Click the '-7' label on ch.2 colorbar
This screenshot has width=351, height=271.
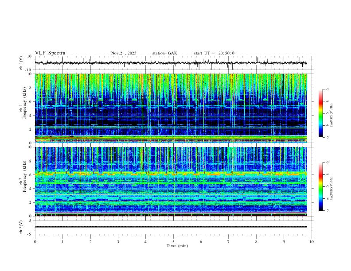(x=327, y=211)
